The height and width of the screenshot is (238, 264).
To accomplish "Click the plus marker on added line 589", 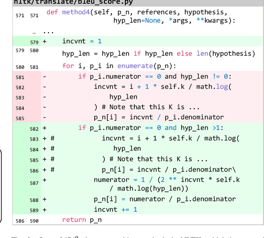I will [x=45, y=210].
